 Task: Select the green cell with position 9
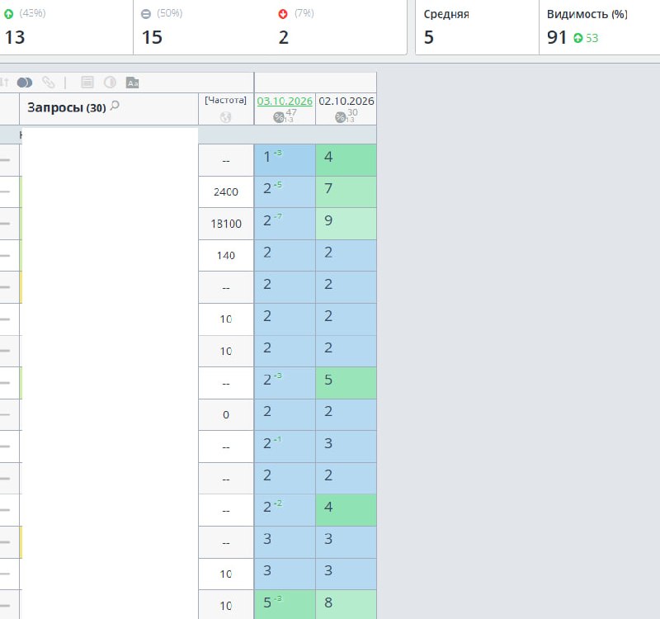346,224
